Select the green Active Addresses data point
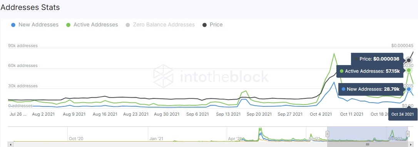Image resolution: width=418 pixels, height=147 pixels. click(x=409, y=70)
